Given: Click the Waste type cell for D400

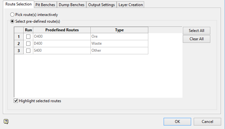Looking at the screenshot, I should click(119, 44).
